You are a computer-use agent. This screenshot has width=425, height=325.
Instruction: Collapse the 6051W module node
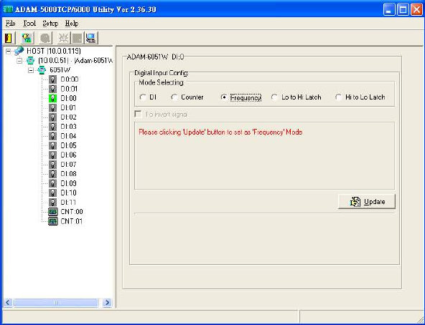pyautogui.click(x=31, y=70)
